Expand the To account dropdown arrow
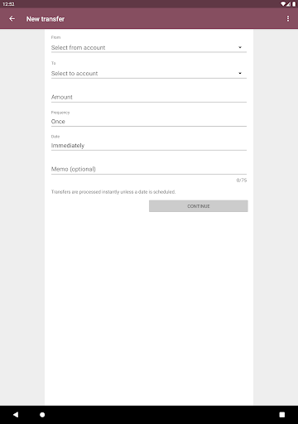The width and height of the screenshot is (298, 424). (x=240, y=73)
